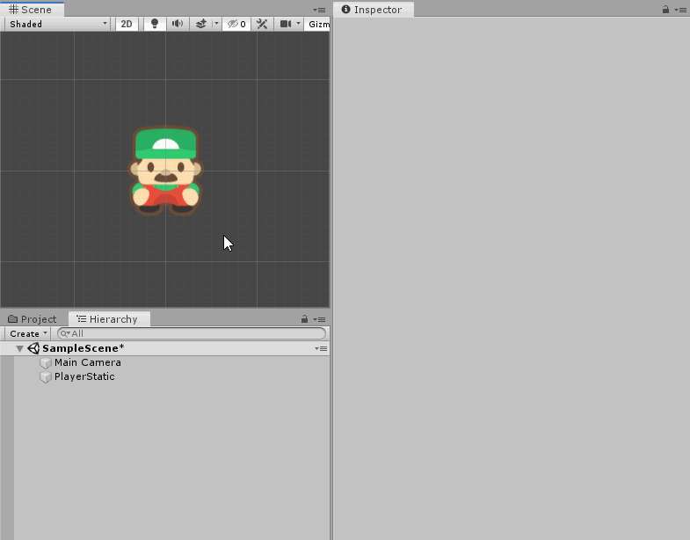Click the Unity logo beside SampleScene
The image size is (690, 540).
33,349
